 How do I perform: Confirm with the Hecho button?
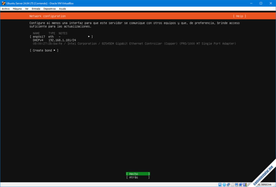(138, 174)
